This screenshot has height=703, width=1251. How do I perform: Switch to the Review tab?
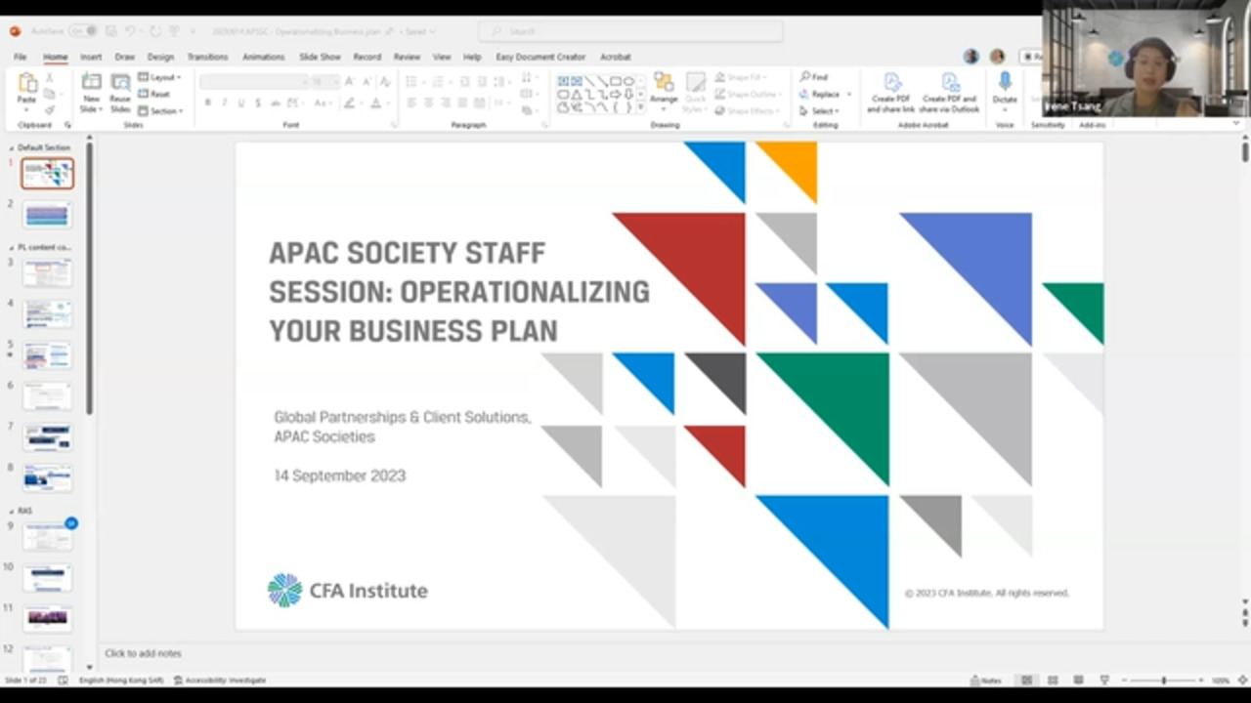coord(407,57)
